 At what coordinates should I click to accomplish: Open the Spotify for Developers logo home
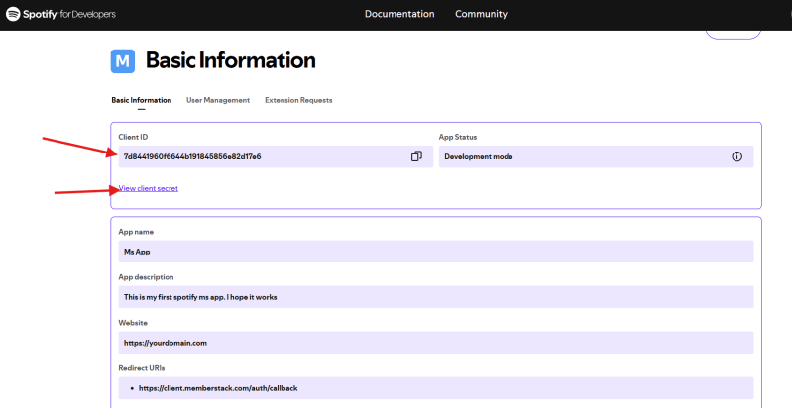tap(60, 14)
